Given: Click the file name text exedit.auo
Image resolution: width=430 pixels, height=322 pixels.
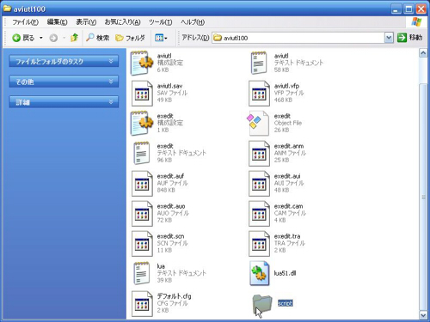Looking at the screenshot, I should (171, 206).
